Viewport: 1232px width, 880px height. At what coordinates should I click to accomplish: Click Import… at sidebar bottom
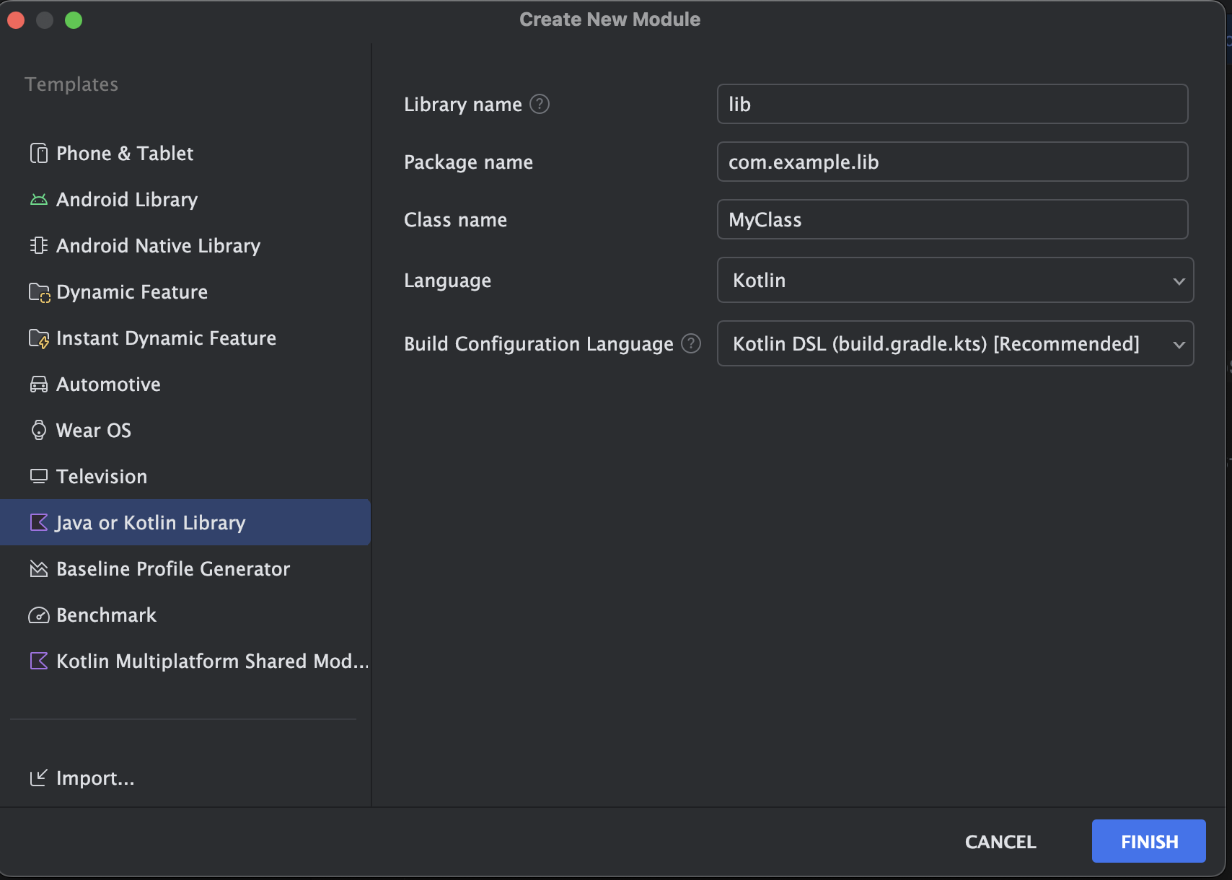pyautogui.click(x=82, y=778)
